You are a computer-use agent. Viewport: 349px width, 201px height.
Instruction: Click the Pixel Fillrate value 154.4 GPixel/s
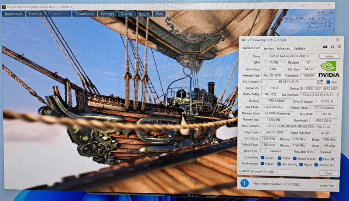(272, 107)
